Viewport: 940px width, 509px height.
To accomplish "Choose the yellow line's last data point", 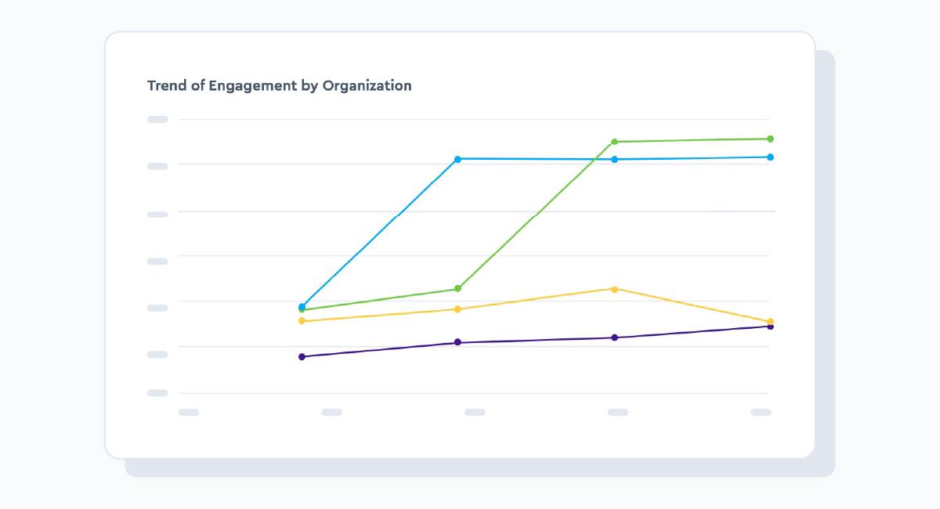I will (x=770, y=321).
